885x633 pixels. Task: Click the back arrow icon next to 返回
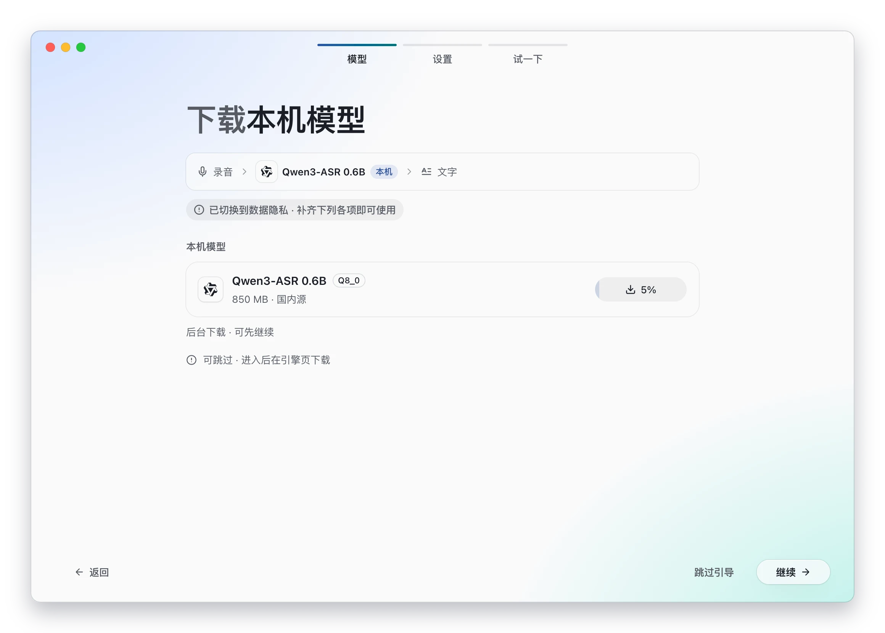pos(79,572)
